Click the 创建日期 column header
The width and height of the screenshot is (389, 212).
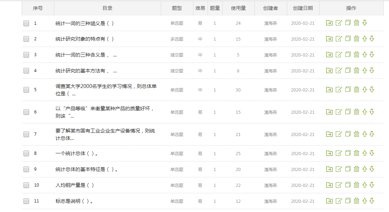click(x=303, y=8)
